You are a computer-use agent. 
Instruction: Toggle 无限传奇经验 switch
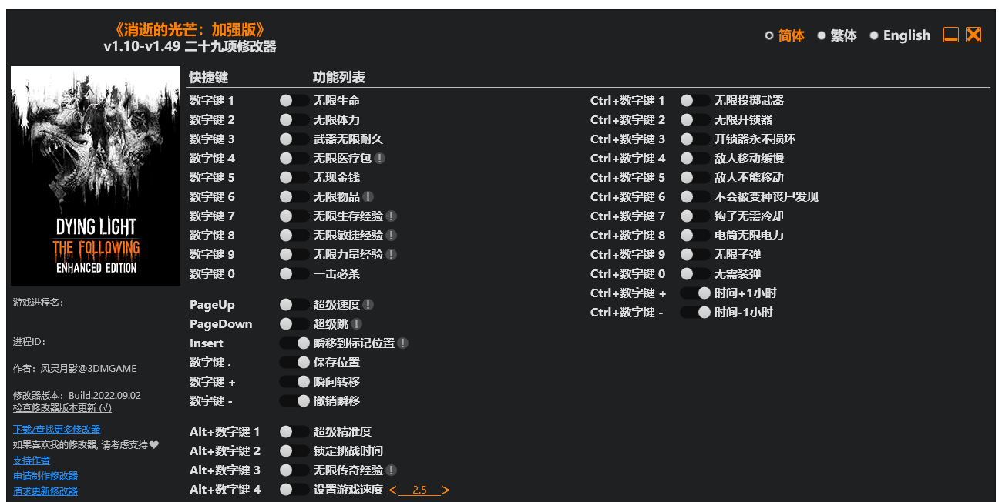point(294,470)
